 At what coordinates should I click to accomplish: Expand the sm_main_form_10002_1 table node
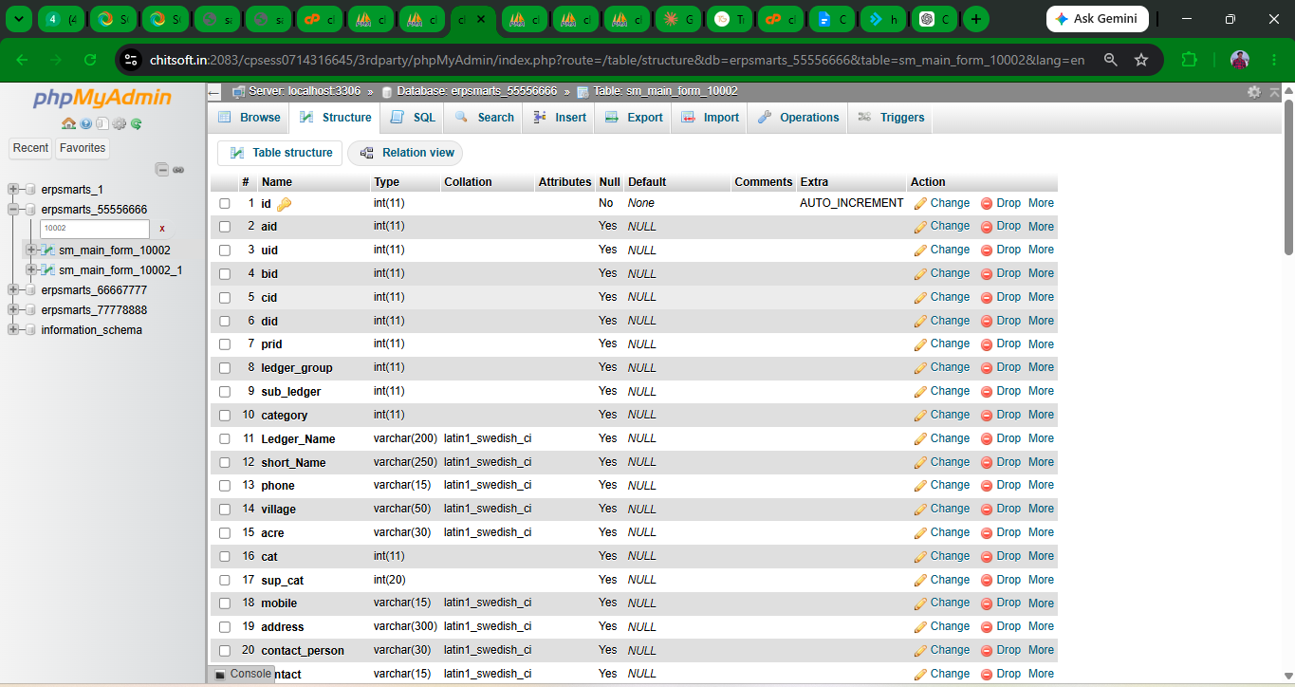click(x=31, y=270)
